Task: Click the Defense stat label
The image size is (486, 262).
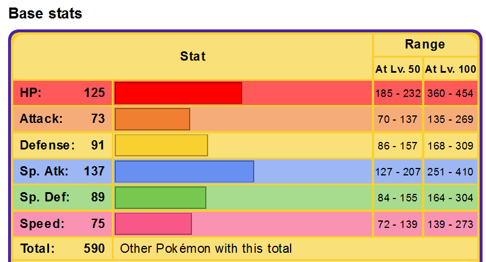Action: point(47,145)
